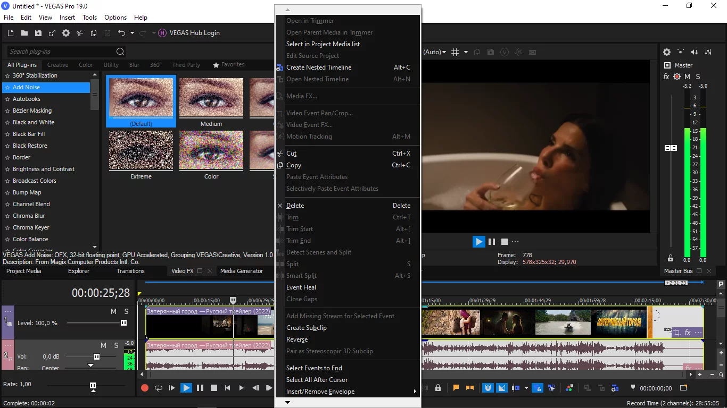
Task: Click the orange Insert Marker icon
Action: (x=456, y=388)
